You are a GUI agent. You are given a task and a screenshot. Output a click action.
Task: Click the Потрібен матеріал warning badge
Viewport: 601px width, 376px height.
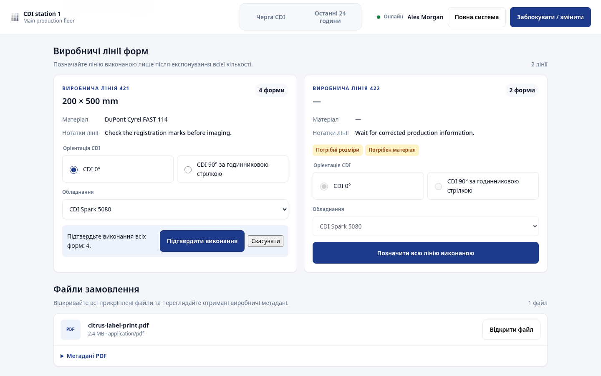(392, 150)
